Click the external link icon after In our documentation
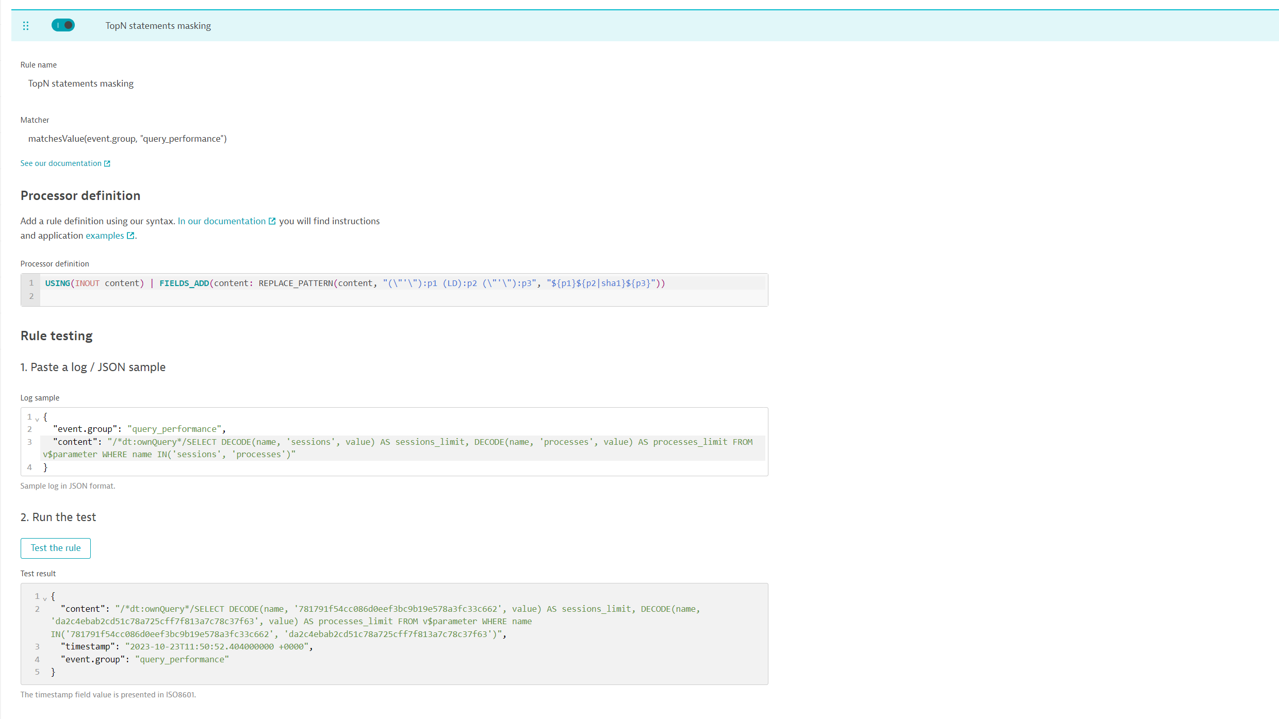 point(272,221)
